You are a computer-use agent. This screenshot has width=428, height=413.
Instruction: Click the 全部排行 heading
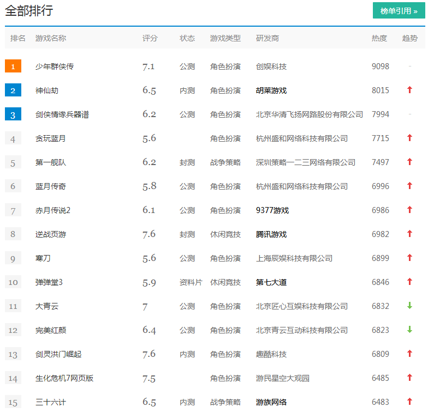29,11
